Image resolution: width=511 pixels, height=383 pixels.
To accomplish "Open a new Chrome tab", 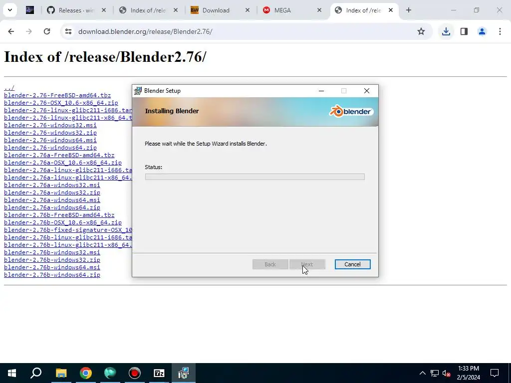I will (408, 10).
